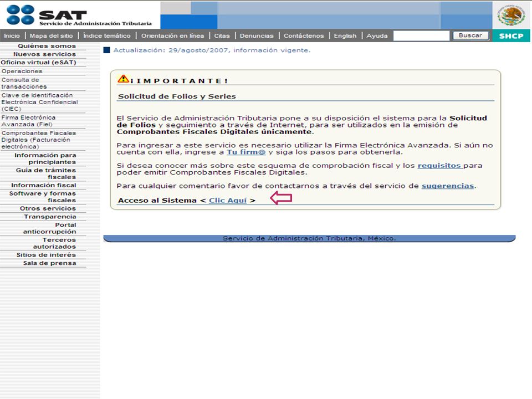Open Clave de Identificación Electrónica Confidencial (CIEC)
This screenshot has height=399, width=532.
pyautogui.click(x=39, y=102)
